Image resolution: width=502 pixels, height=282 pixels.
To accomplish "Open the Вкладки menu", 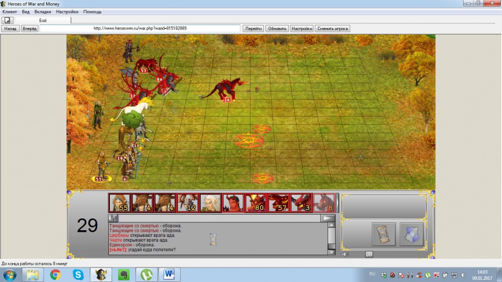I will click(42, 12).
